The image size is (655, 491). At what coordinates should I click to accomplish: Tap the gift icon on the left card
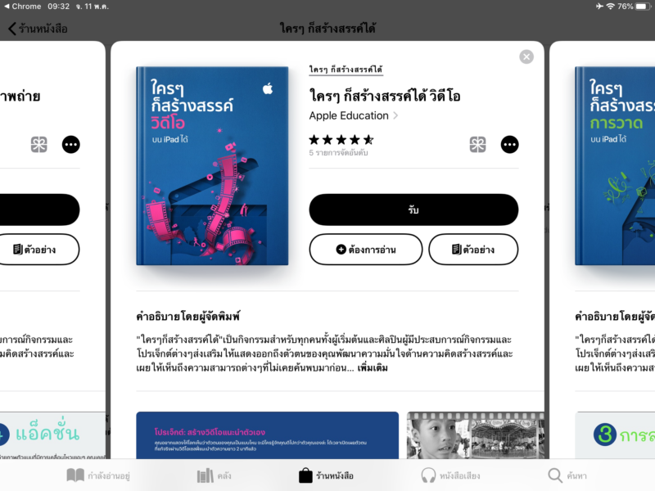pyautogui.click(x=38, y=145)
